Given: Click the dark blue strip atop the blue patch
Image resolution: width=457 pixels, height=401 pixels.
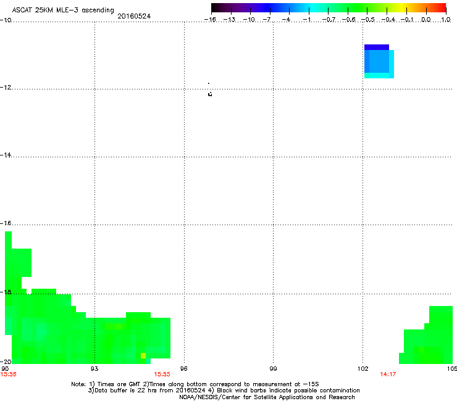Looking at the screenshot, I should pyautogui.click(x=377, y=47).
